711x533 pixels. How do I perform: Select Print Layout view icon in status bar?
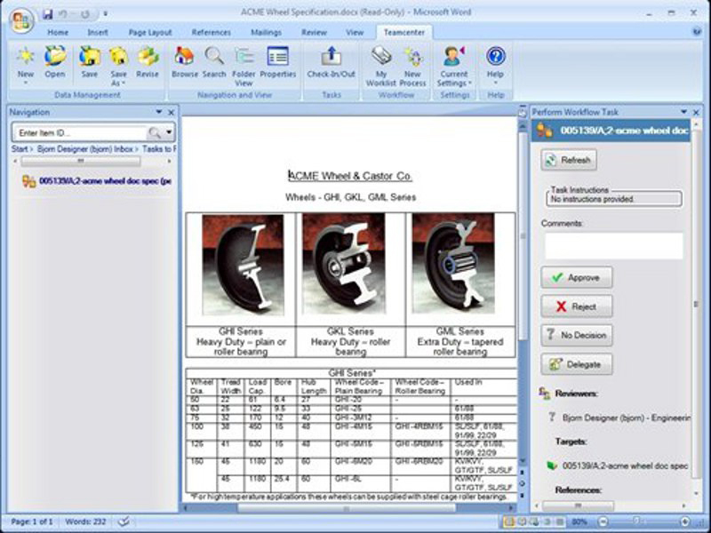509,522
